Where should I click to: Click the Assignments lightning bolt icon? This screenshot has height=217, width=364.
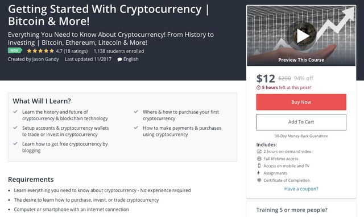coord(258,173)
